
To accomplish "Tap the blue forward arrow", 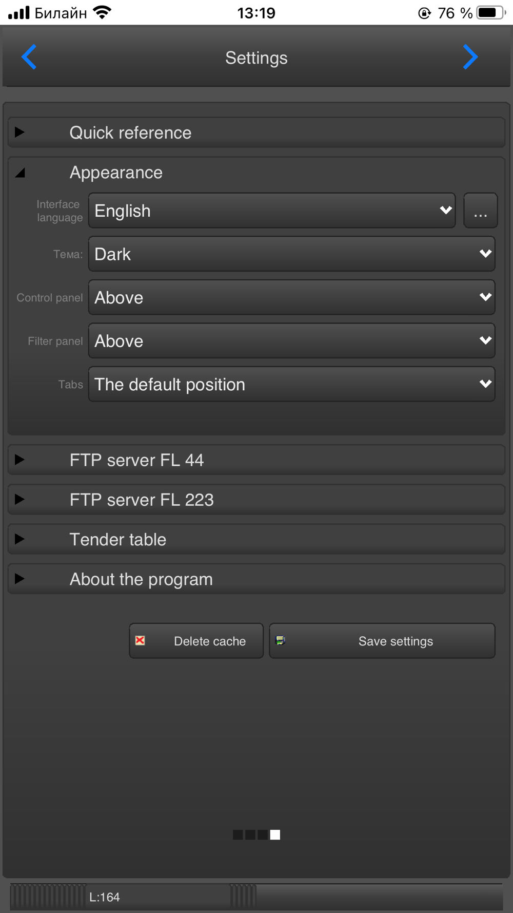I will (470, 57).
